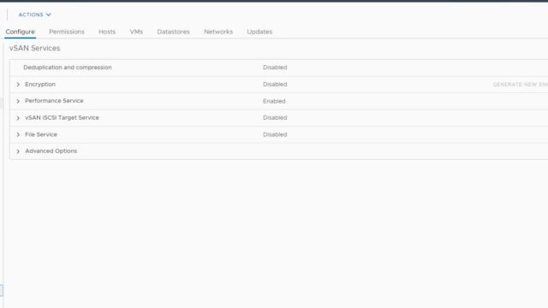
Task: Click the vSAN iSCSI Target Service label
Action: tap(62, 118)
